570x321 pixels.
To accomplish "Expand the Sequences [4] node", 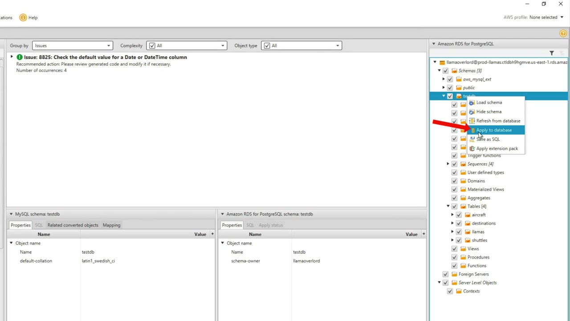I will (x=448, y=164).
